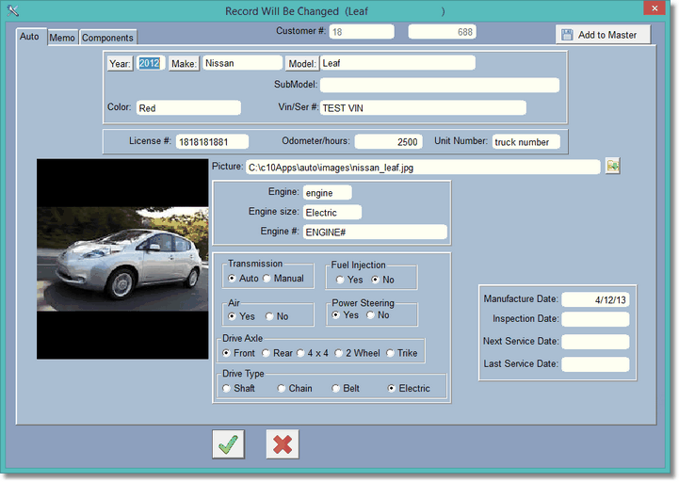Click the picture file browse icon

pyautogui.click(x=613, y=167)
